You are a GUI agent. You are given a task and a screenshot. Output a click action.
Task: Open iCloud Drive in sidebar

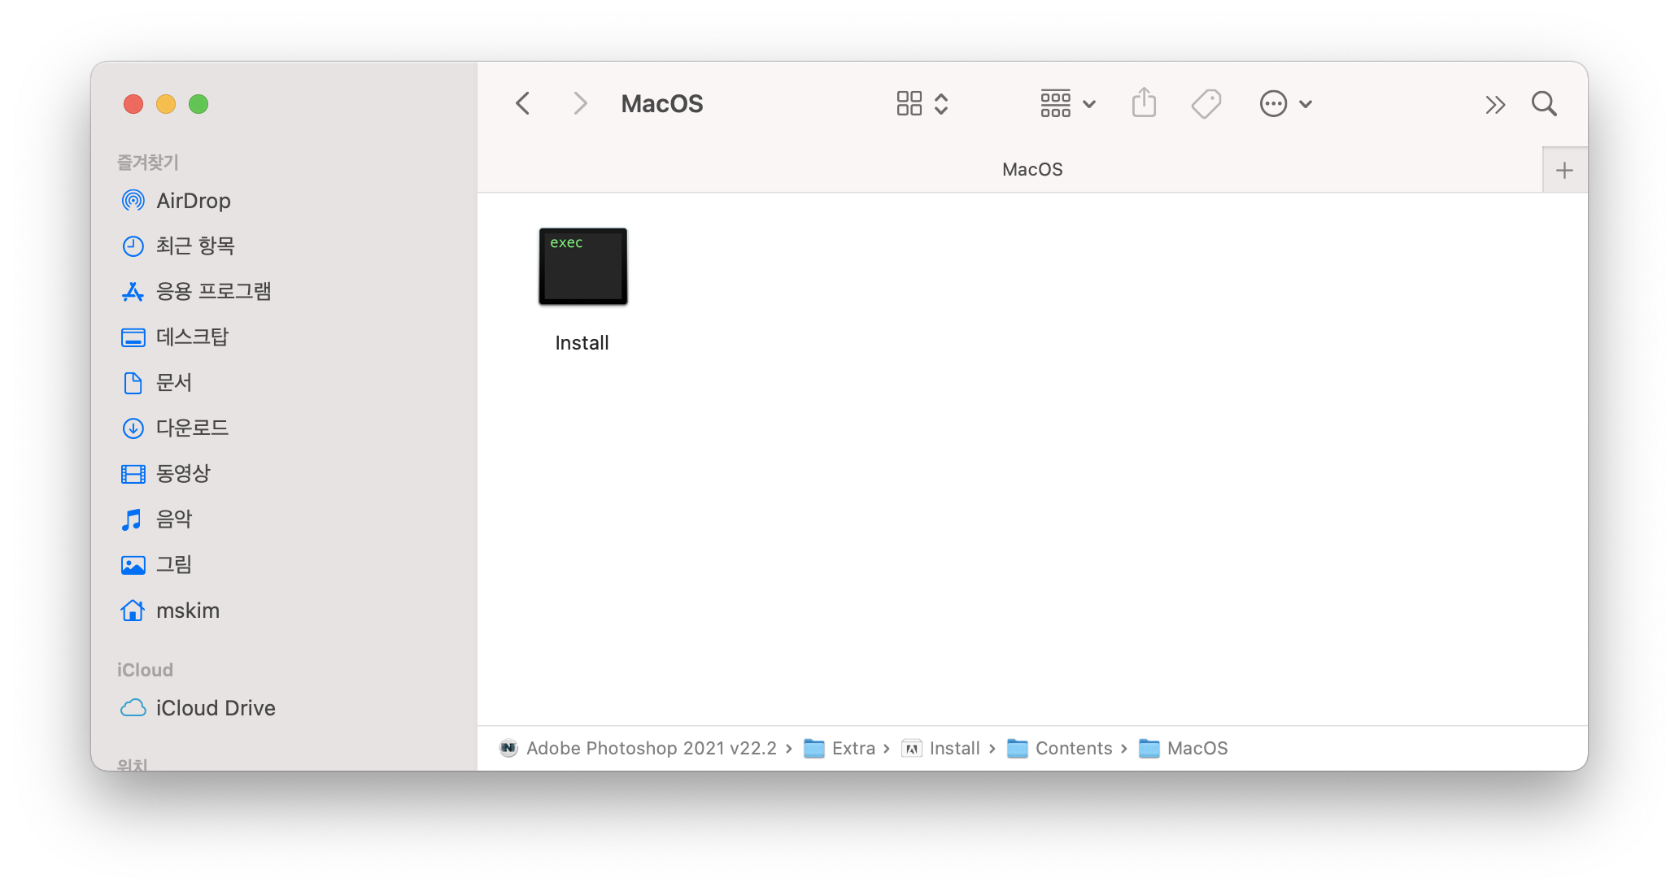(216, 708)
